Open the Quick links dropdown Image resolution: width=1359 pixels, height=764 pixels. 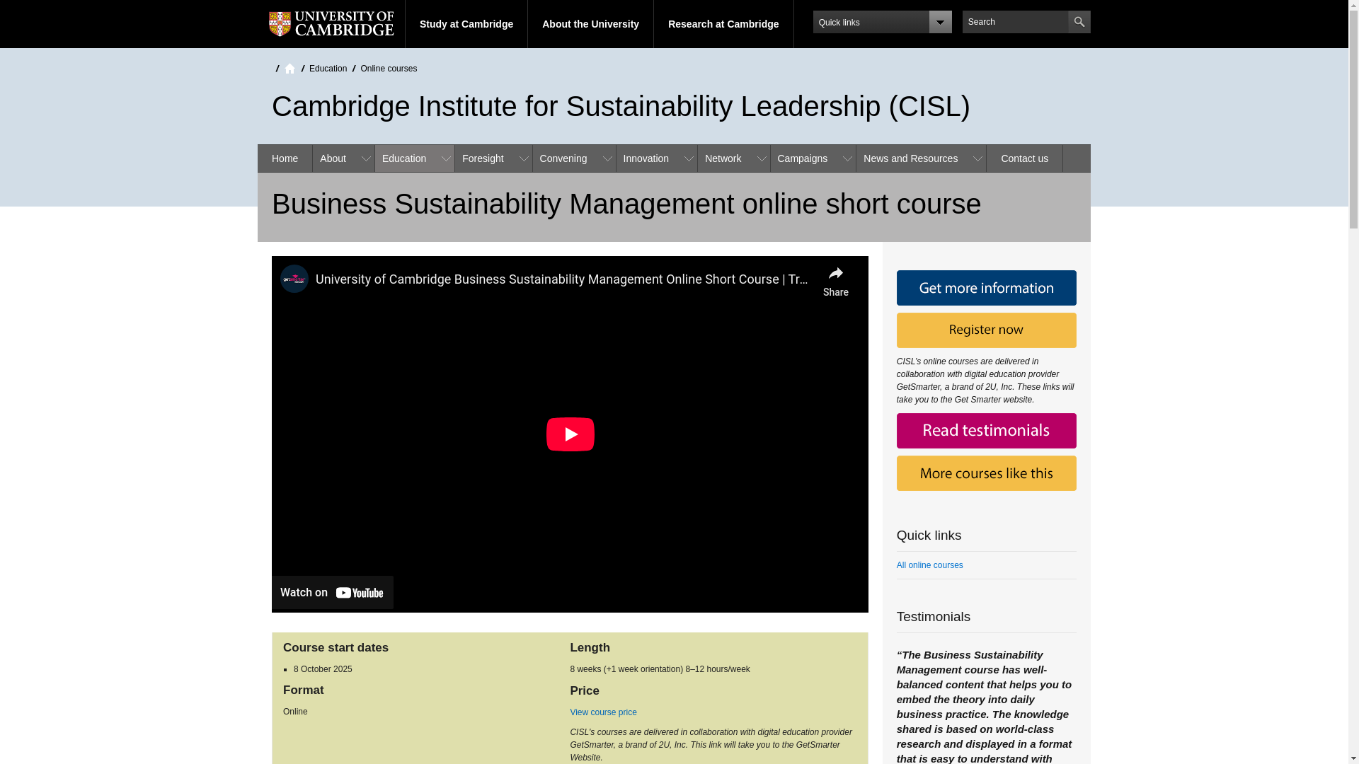[x=882, y=22]
